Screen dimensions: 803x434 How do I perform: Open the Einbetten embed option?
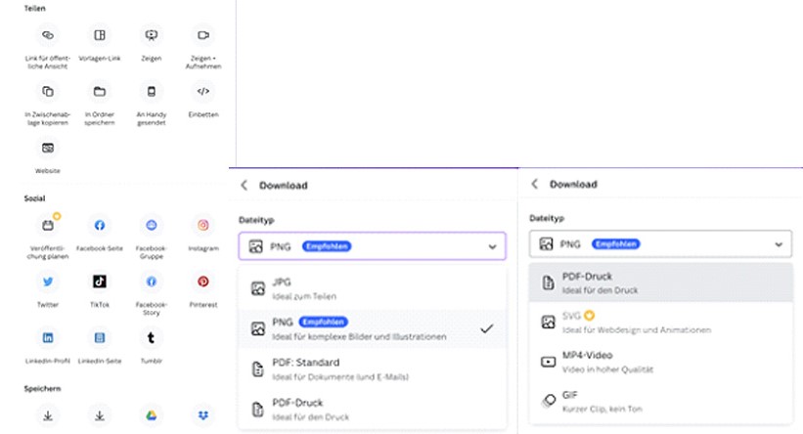203,92
